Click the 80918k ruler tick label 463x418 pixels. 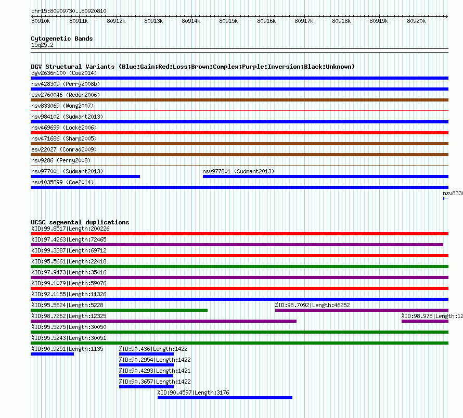pyautogui.click(x=341, y=21)
